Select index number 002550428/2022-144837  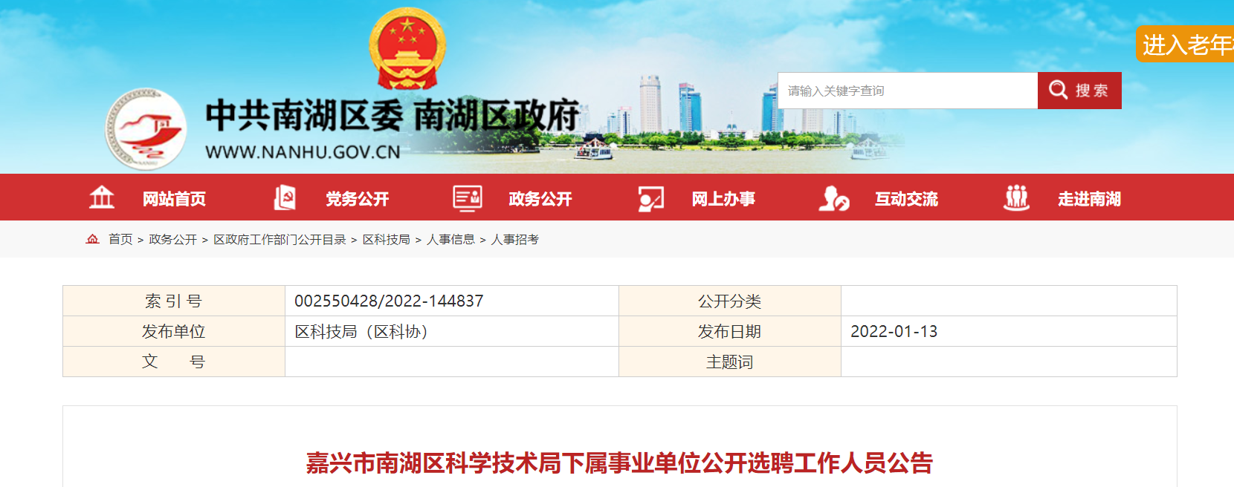pyautogui.click(x=389, y=301)
